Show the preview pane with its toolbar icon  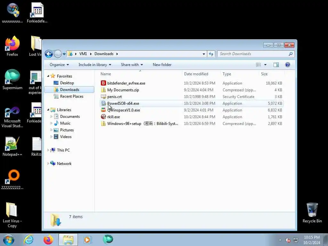coord(276,65)
